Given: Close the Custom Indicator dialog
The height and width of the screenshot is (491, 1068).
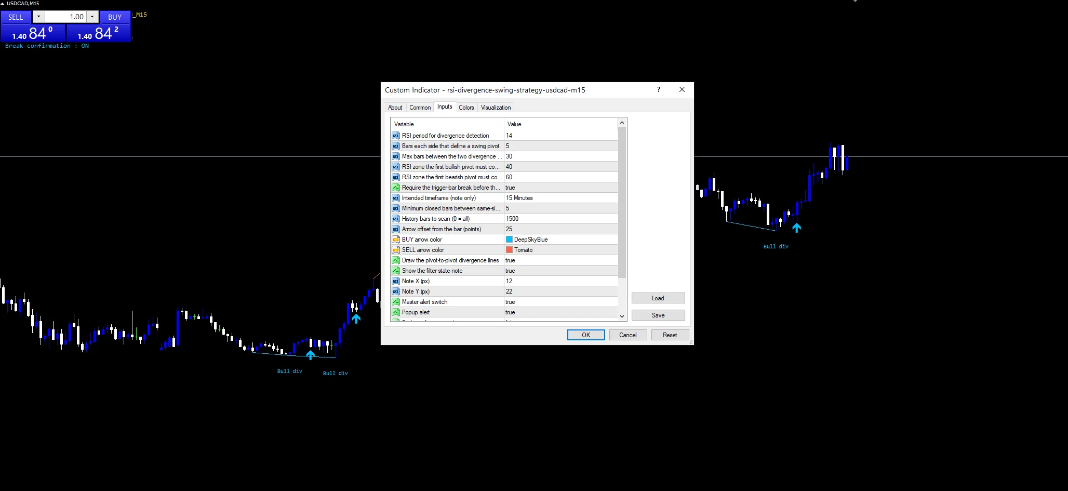Looking at the screenshot, I should click(682, 90).
